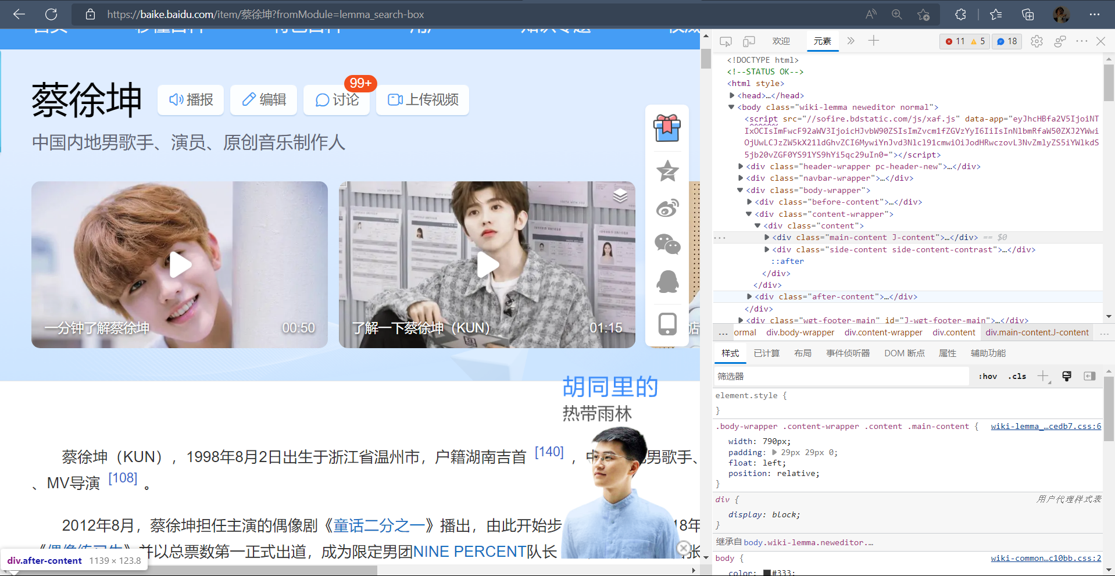Open the zoom magnifier icon in address bar
This screenshot has height=576, width=1115.
[897, 14]
